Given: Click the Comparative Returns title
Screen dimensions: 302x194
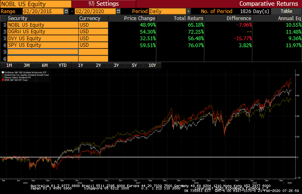Looking at the screenshot, I should [269, 4].
